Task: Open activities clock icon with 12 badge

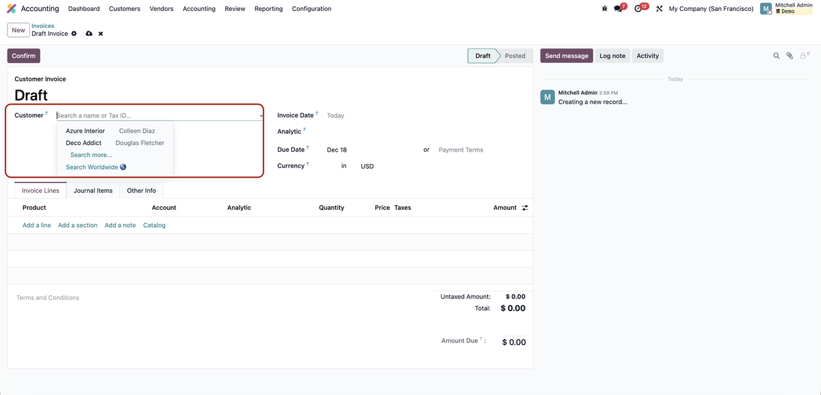Action: (x=639, y=9)
